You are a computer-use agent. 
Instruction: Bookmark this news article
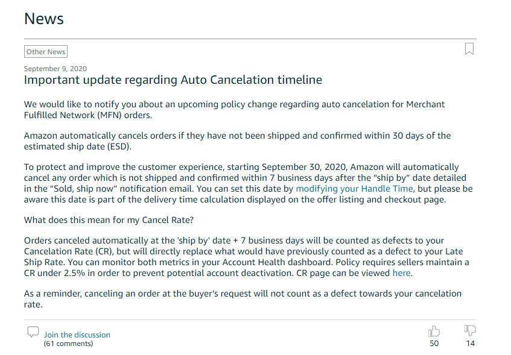pyautogui.click(x=469, y=49)
